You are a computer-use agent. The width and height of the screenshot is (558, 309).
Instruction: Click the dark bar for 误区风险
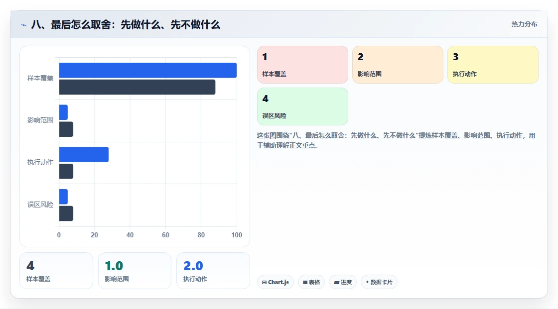[66, 213]
